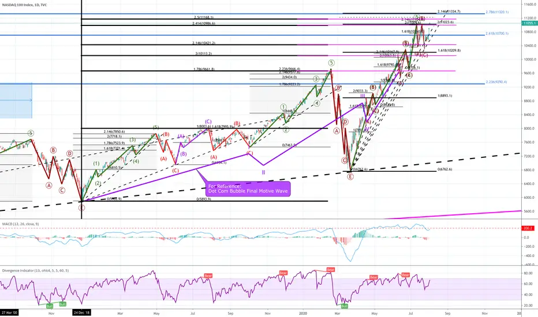Click the 0(5893.9) base level label

tap(203, 199)
